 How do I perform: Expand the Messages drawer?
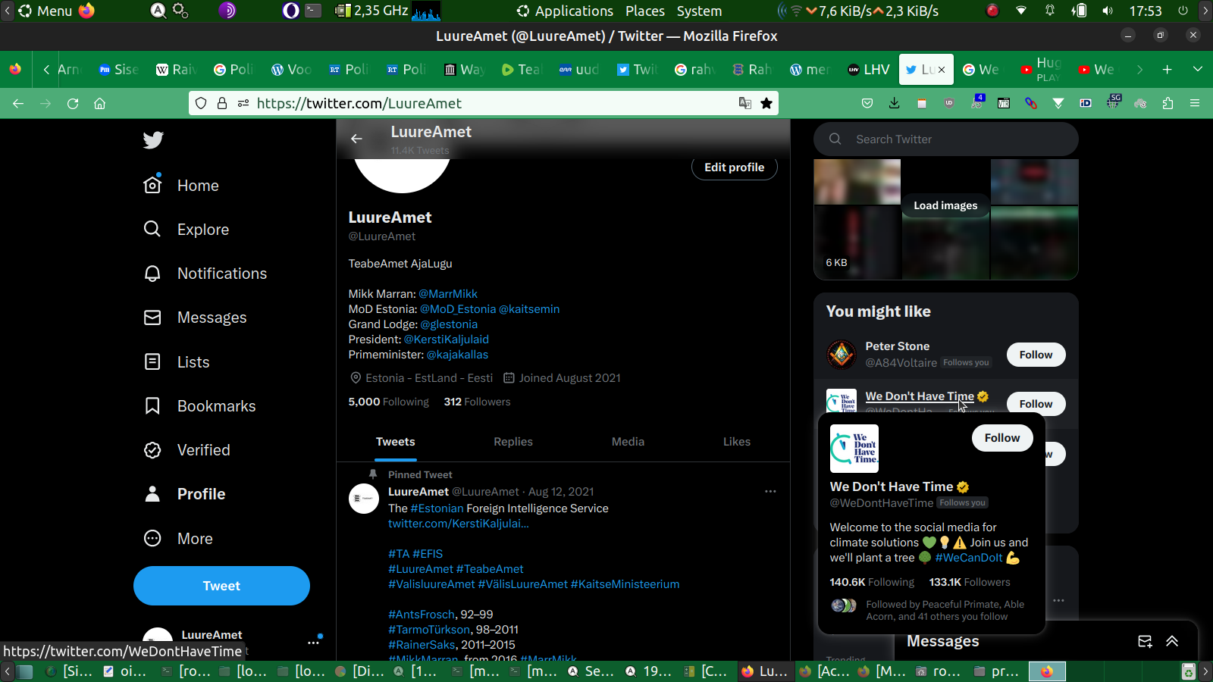(1172, 641)
